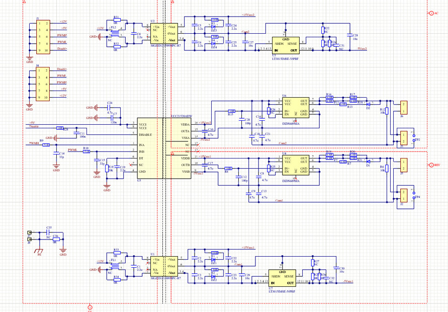Viewport: 448px width, 312px height.
Task: Select the U1 isolated DC-DC converter block
Action: coord(164,266)
